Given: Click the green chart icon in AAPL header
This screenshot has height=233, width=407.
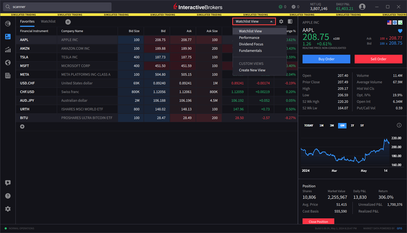Looking at the screenshot, I should (x=400, y=22).
